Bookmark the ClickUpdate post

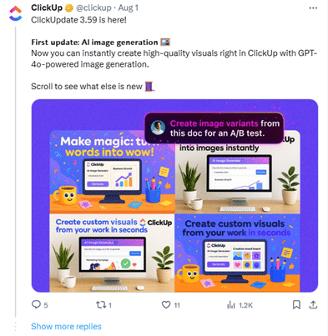(296, 304)
